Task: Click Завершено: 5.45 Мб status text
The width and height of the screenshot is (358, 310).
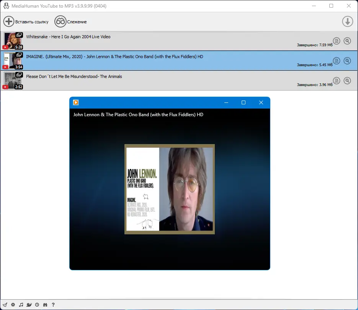Action: (x=315, y=65)
